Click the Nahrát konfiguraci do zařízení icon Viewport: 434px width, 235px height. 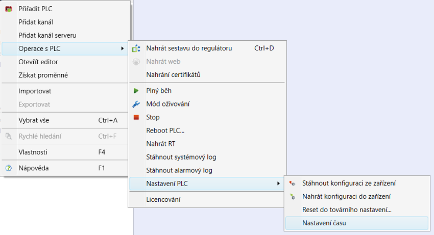292,197
